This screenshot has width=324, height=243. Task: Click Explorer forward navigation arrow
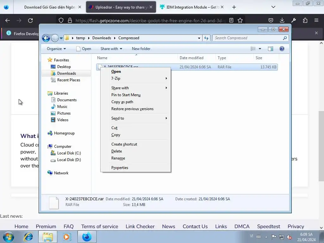coord(55,38)
